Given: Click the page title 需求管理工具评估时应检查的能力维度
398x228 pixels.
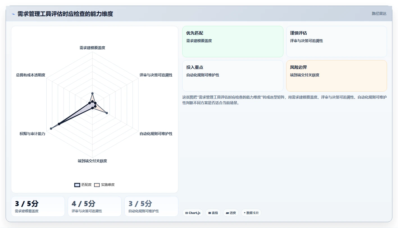Looking at the screenshot, I should coord(65,14).
